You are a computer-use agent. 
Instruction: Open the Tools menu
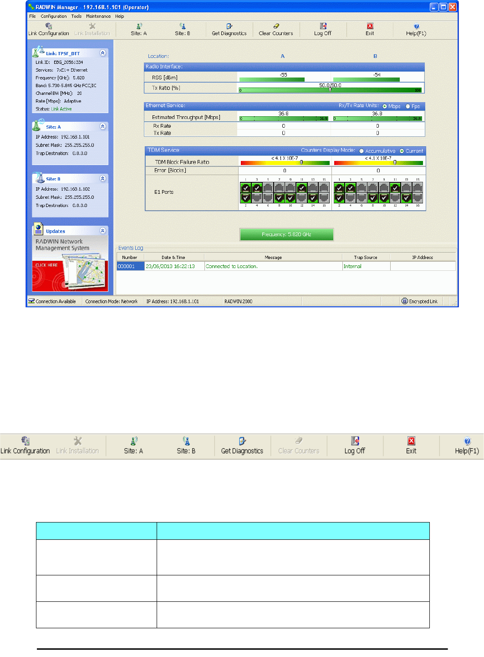(76, 16)
